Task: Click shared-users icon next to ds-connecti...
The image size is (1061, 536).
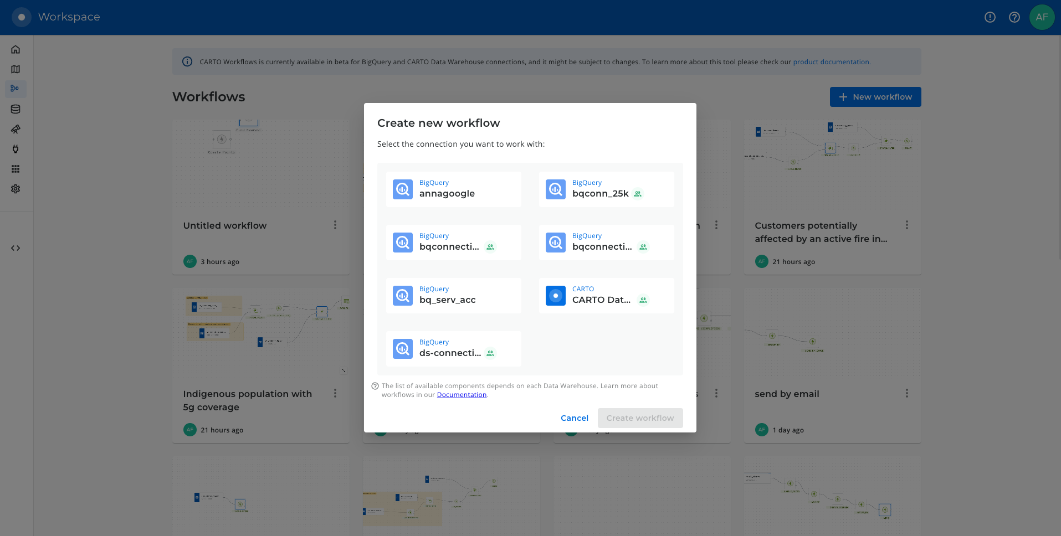Action: pos(490,353)
